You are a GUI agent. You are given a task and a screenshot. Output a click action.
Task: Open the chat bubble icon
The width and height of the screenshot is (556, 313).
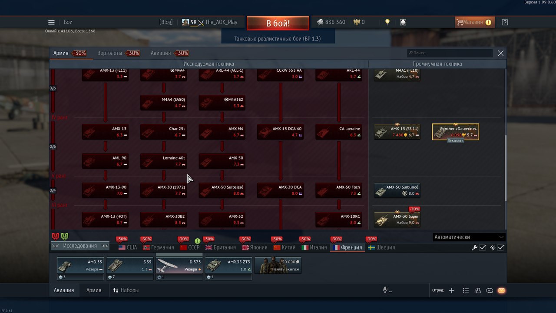point(490,290)
